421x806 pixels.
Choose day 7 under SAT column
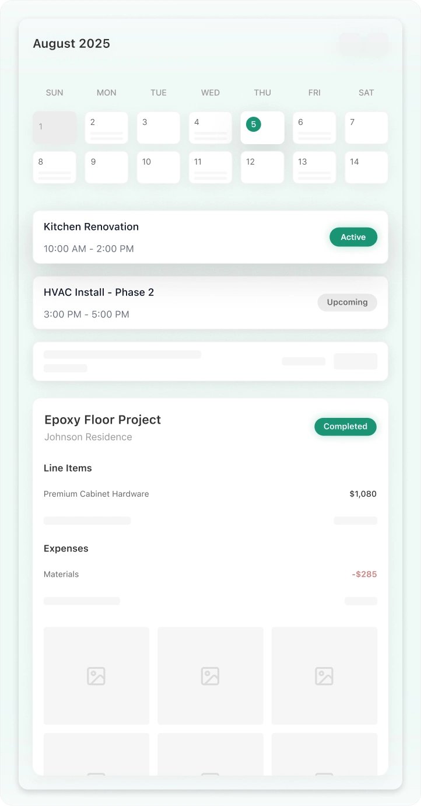366,127
